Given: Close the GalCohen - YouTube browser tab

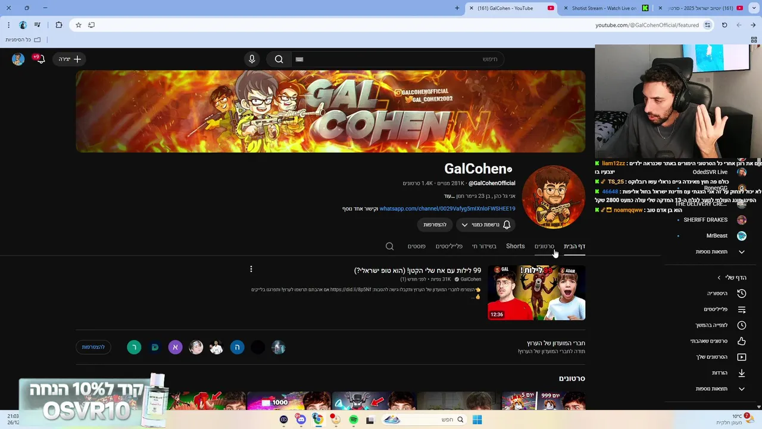Looking at the screenshot, I should pos(471,8).
